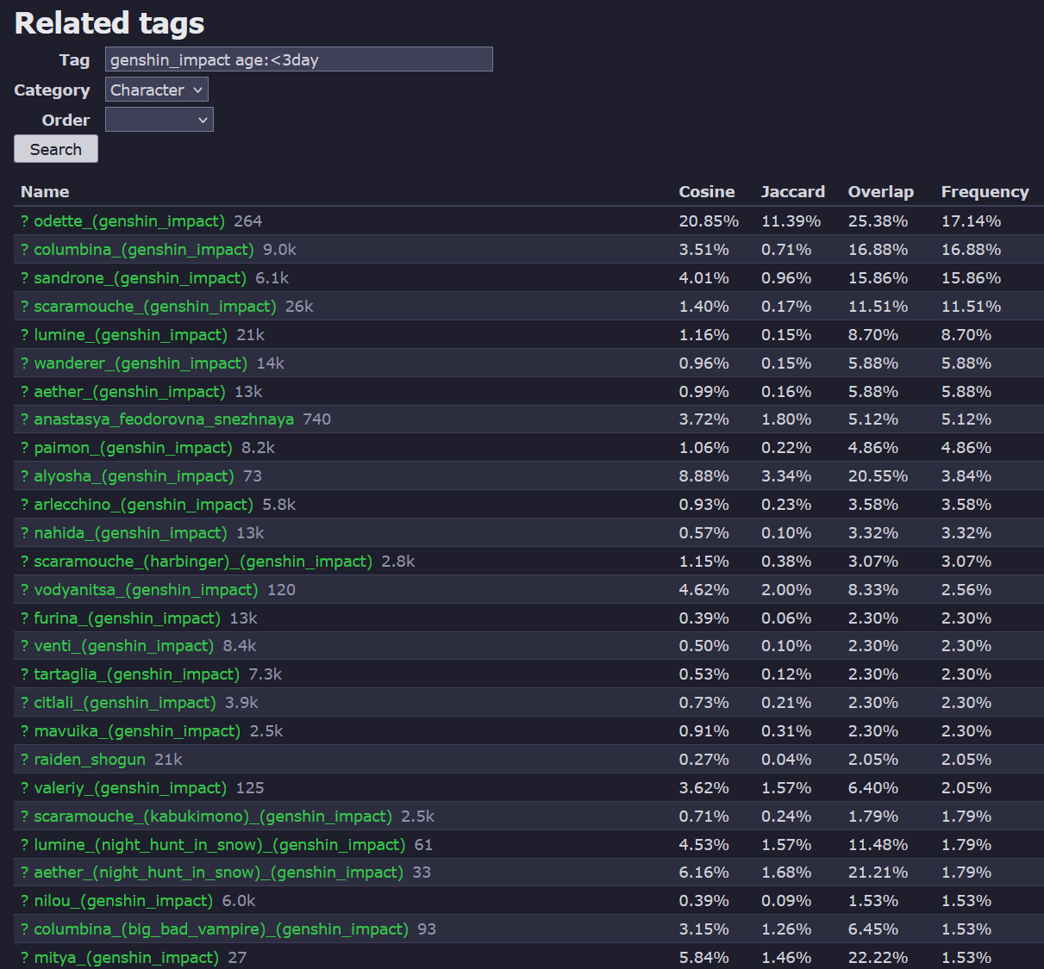Select the 4.62% cosine value for vodyanitsa
Image resolution: width=1044 pixels, height=969 pixels.
(x=704, y=590)
